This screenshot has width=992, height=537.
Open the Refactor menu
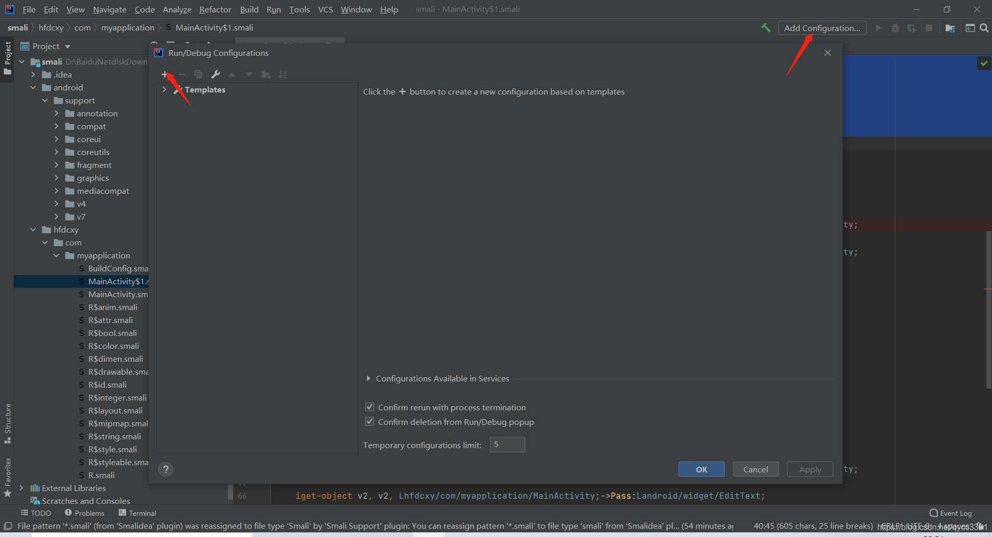pos(215,9)
